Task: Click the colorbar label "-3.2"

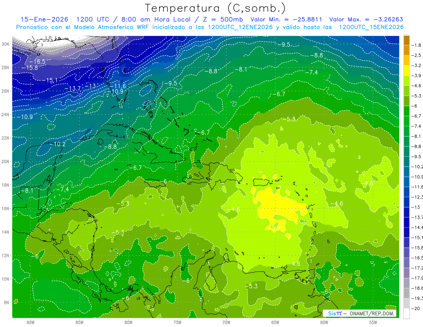Action: tap(416, 66)
